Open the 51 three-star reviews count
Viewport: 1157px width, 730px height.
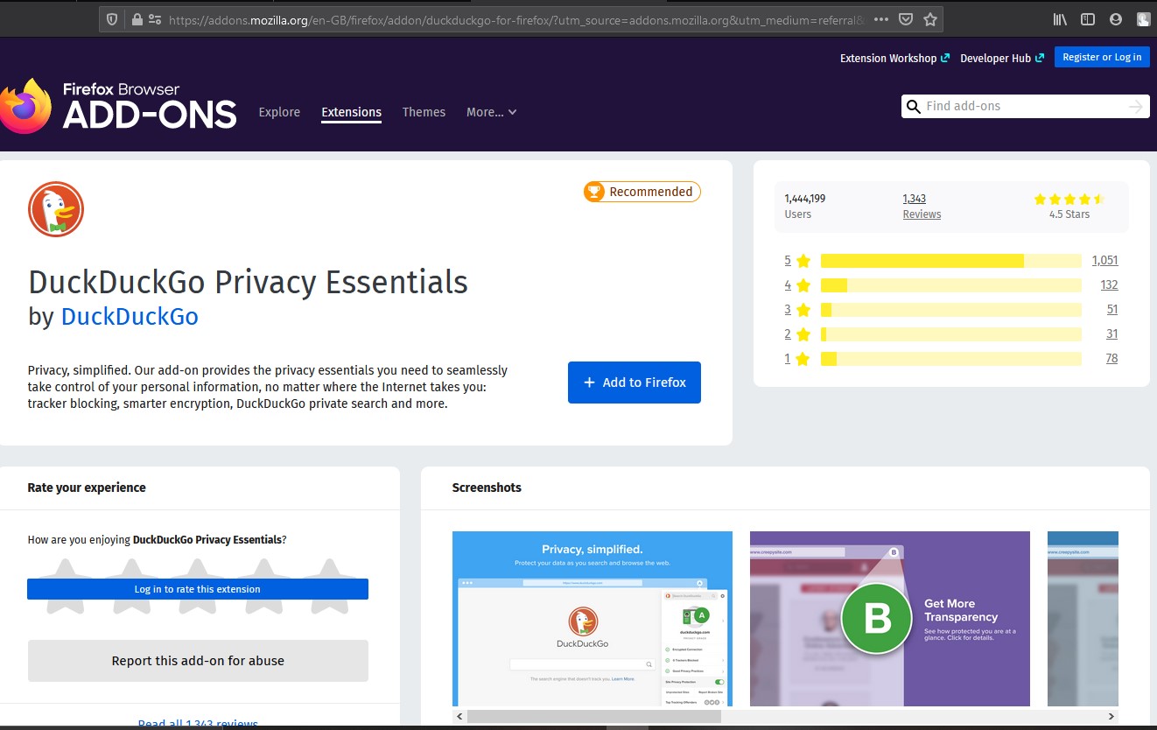point(1112,310)
